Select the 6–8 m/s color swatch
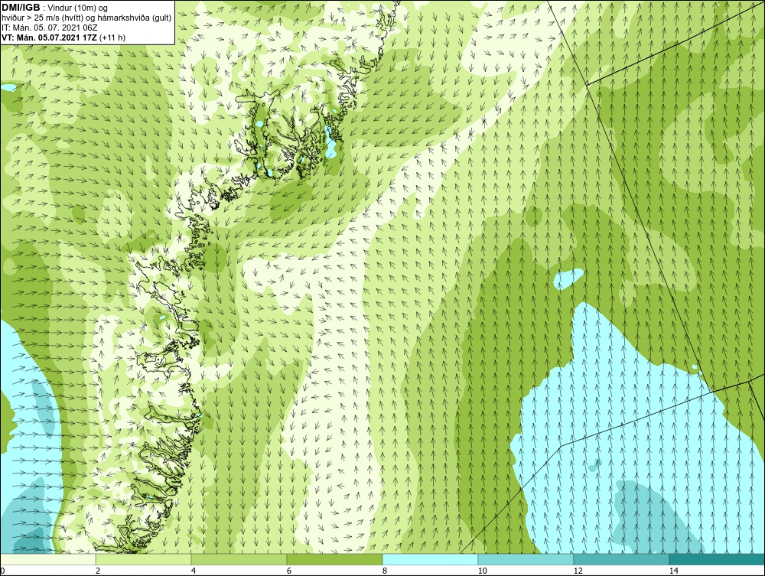The height and width of the screenshot is (576, 765). [x=335, y=559]
